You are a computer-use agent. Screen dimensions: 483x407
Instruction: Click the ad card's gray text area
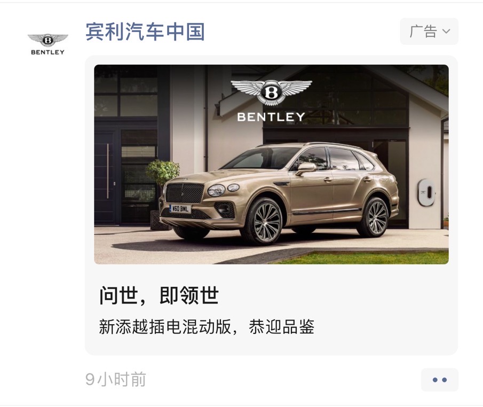[x=271, y=310]
